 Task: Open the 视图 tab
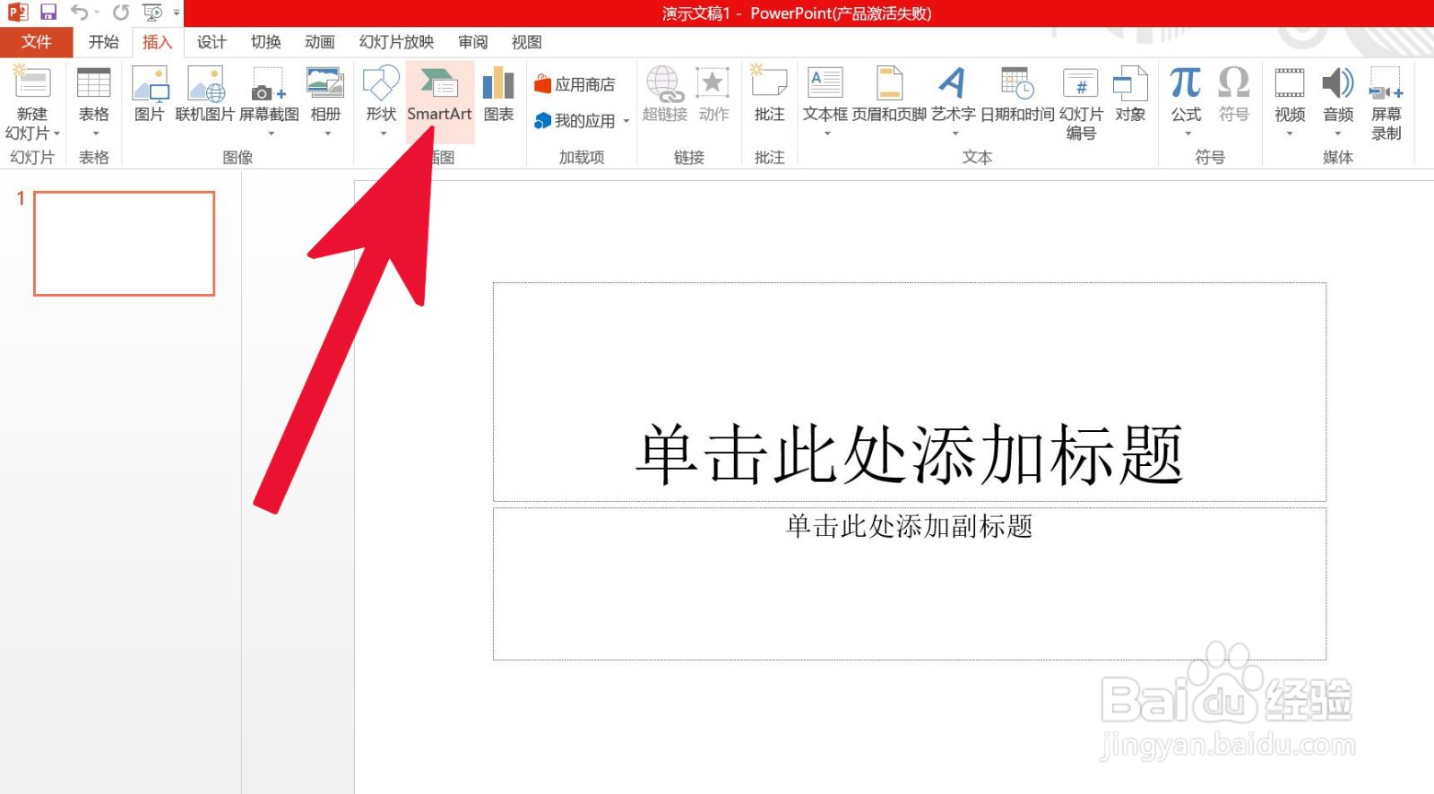527,42
